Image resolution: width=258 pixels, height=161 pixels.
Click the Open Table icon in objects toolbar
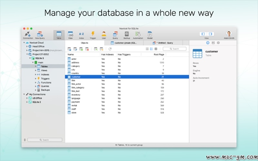click(x=69, y=49)
